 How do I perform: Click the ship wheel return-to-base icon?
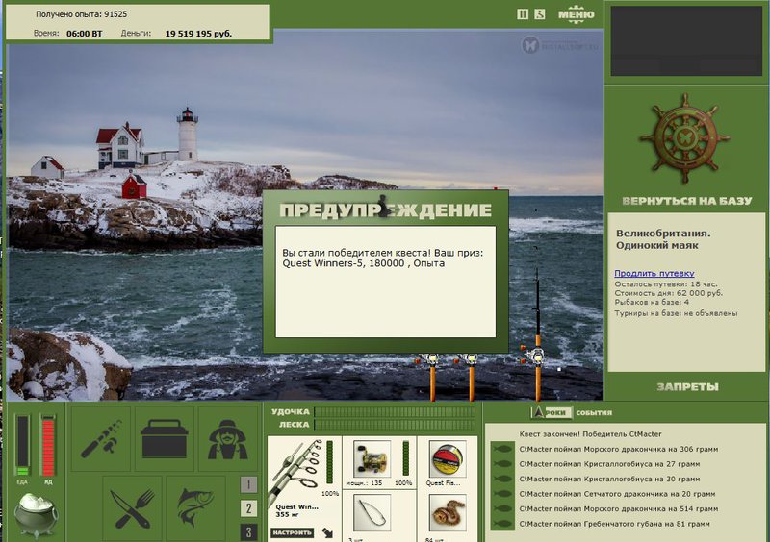tap(685, 138)
